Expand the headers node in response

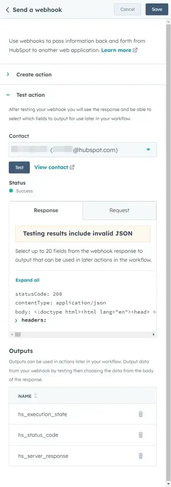coord(16,321)
